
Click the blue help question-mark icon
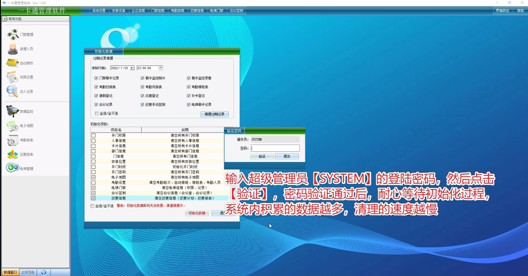[x=44, y=273]
